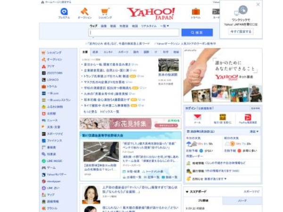283x212 pixels.
Task: Select the リアルタイム search tab
Action: click(x=149, y=26)
